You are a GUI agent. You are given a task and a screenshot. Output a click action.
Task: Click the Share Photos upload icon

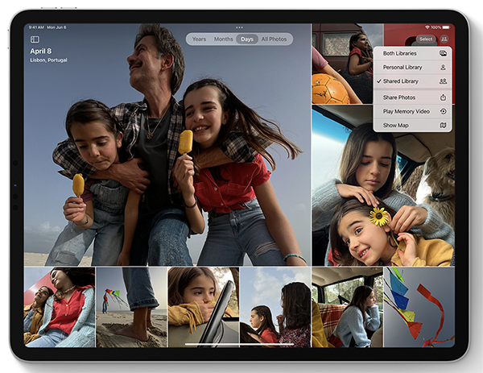(x=443, y=97)
